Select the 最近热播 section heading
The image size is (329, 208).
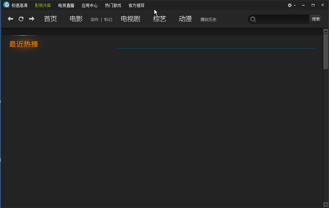(23, 44)
